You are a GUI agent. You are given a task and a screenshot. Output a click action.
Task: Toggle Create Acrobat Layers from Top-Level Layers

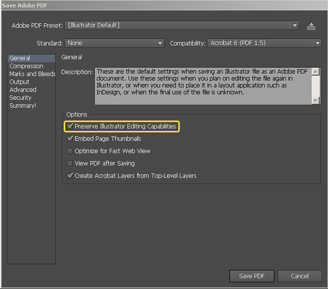[70, 175]
